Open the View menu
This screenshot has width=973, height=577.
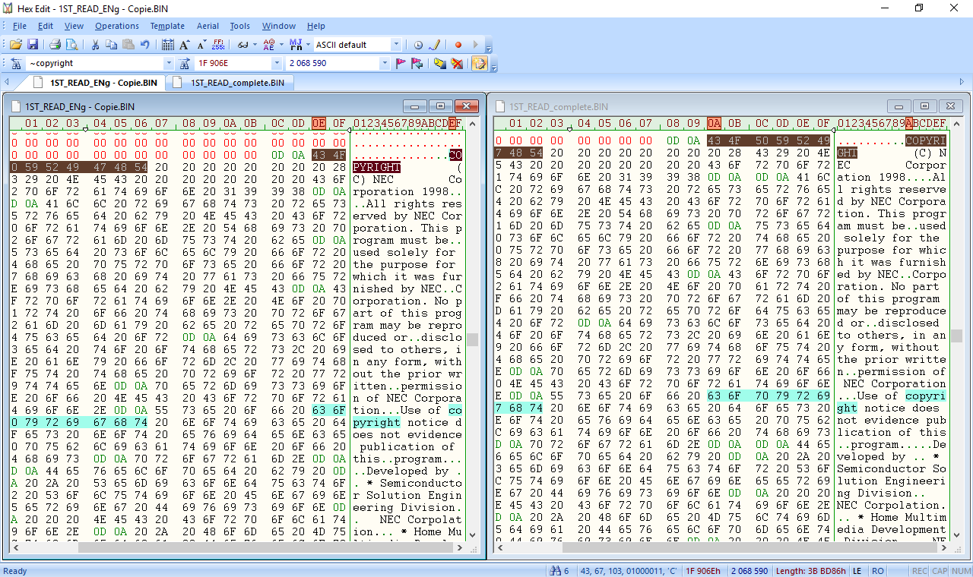pyautogui.click(x=74, y=26)
